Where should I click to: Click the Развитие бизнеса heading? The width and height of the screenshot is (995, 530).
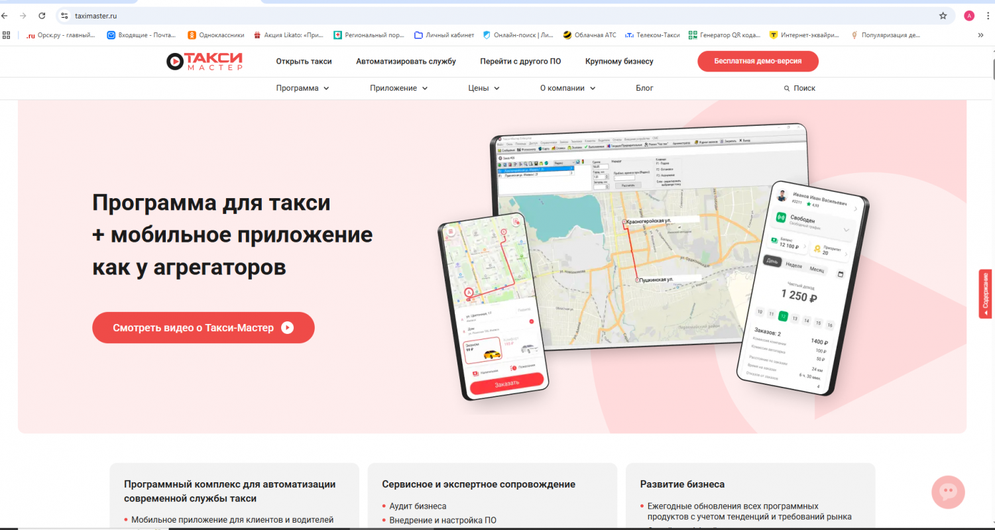click(682, 484)
